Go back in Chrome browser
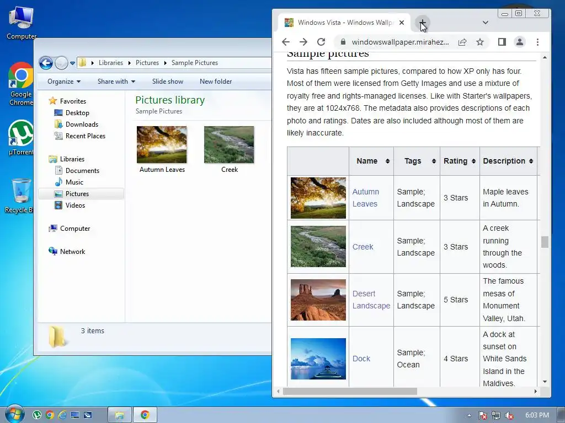565x423 pixels. tap(286, 42)
